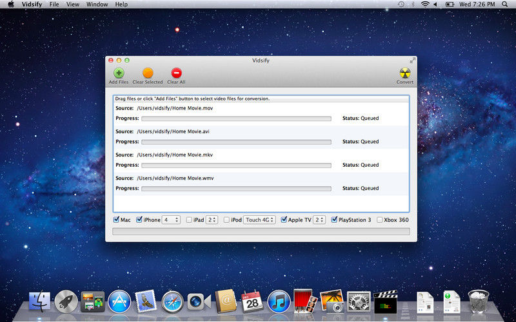Click the Clear Selected orange icon
This screenshot has height=322, width=516.
(x=148, y=73)
